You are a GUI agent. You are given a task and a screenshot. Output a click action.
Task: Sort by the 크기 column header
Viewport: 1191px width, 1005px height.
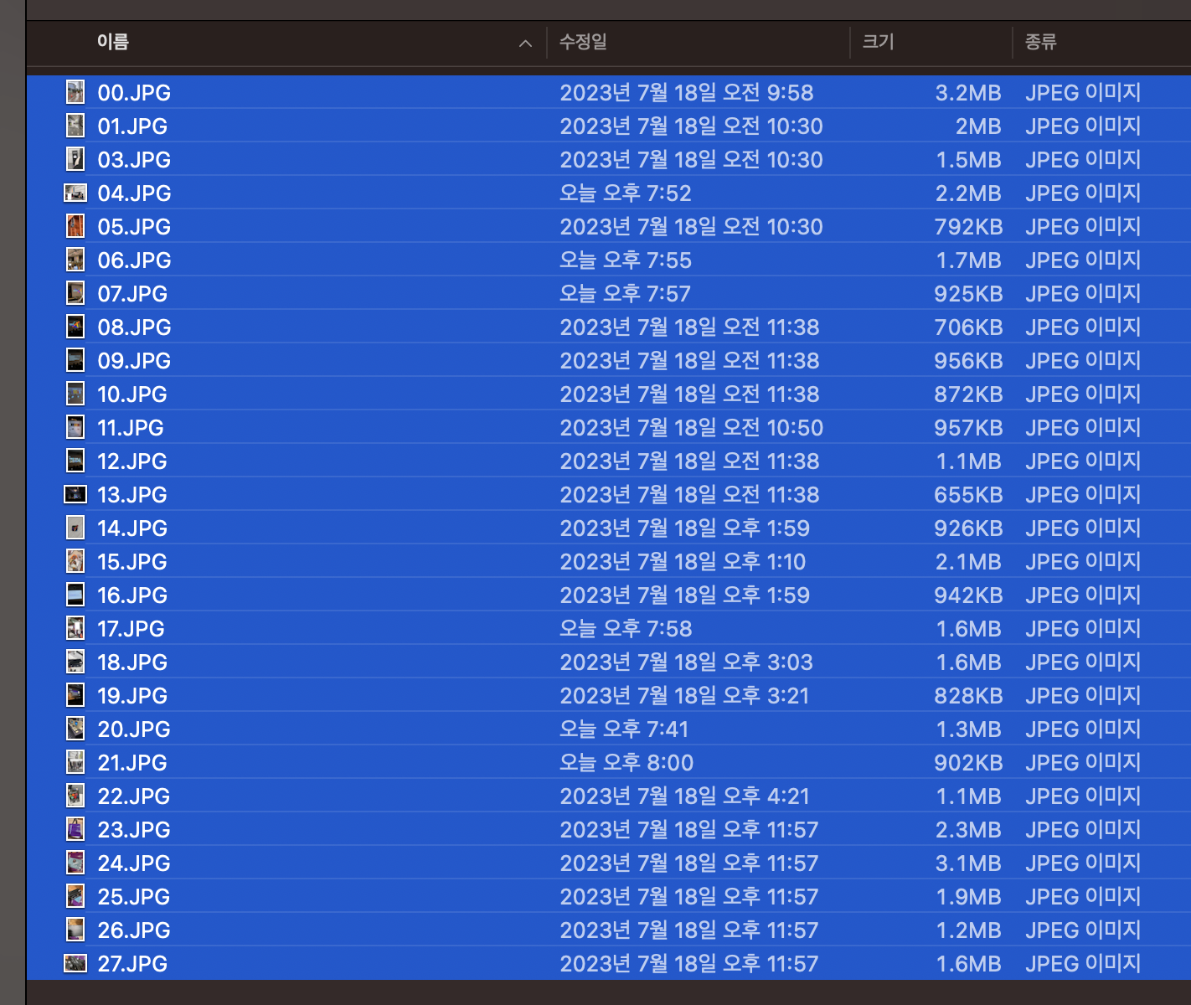point(878,42)
